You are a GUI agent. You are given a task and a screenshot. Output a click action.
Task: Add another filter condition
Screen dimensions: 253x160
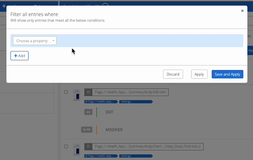[19, 56]
